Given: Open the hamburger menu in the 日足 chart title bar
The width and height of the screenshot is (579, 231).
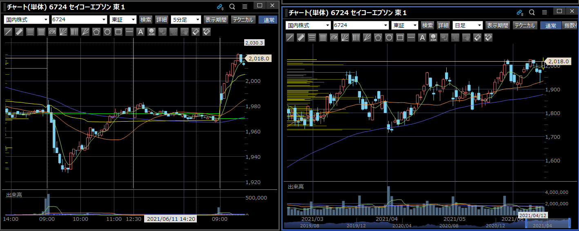Looking at the screenshot, I should tap(544, 12).
